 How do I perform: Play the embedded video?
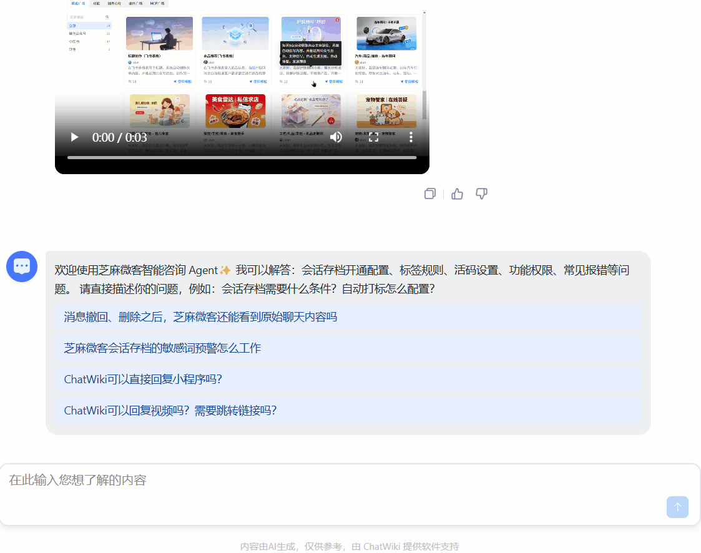pos(75,137)
